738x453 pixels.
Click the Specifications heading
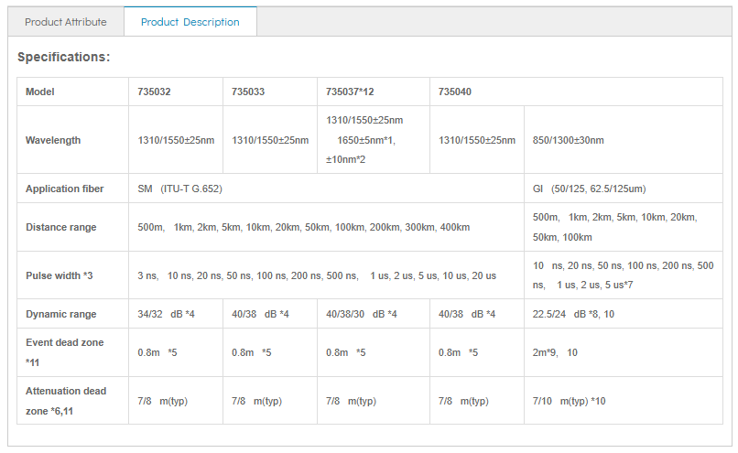click(x=63, y=57)
